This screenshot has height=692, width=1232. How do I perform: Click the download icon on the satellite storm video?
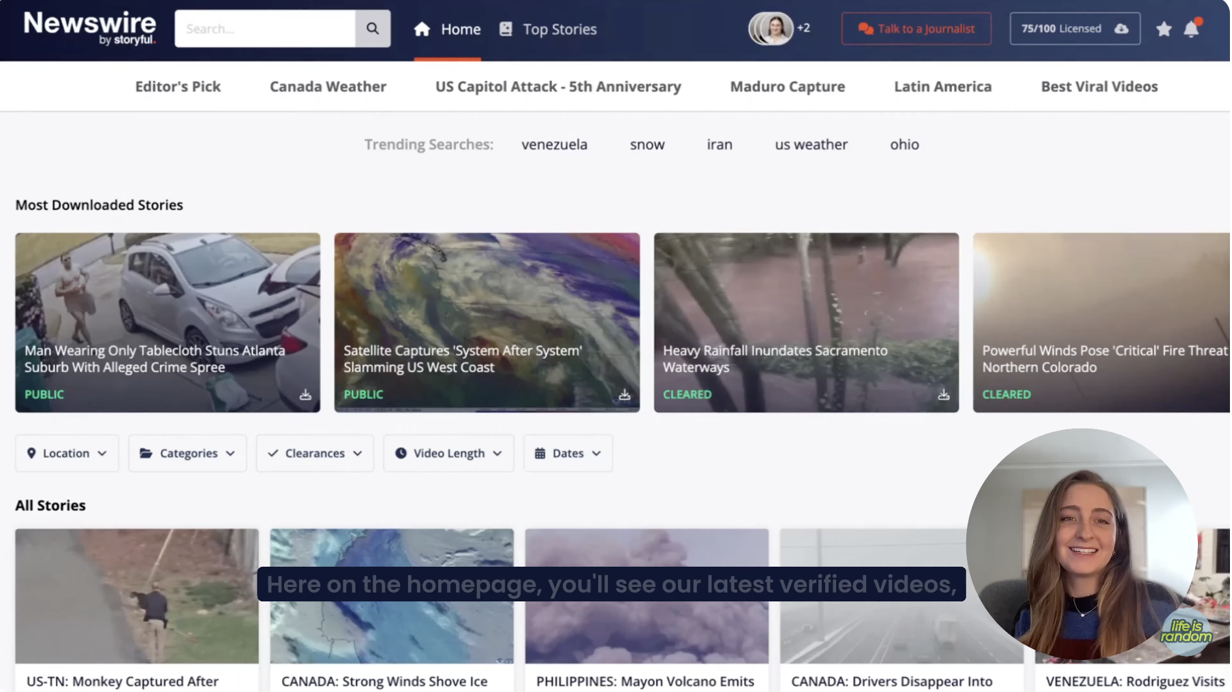click(x=624, y=394)
